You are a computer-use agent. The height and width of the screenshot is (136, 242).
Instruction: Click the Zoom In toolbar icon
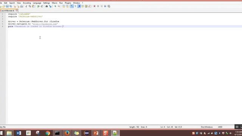click(x=55, y=6)
